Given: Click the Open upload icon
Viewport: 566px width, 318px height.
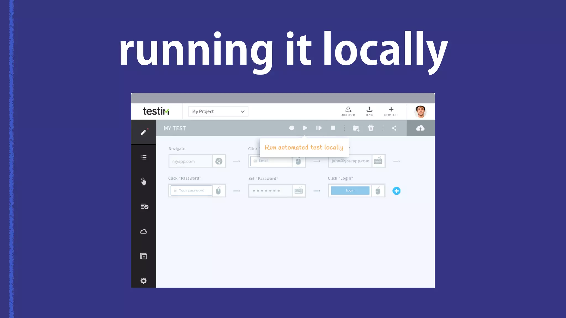Looking at the screenshot, I should [370, 112].
